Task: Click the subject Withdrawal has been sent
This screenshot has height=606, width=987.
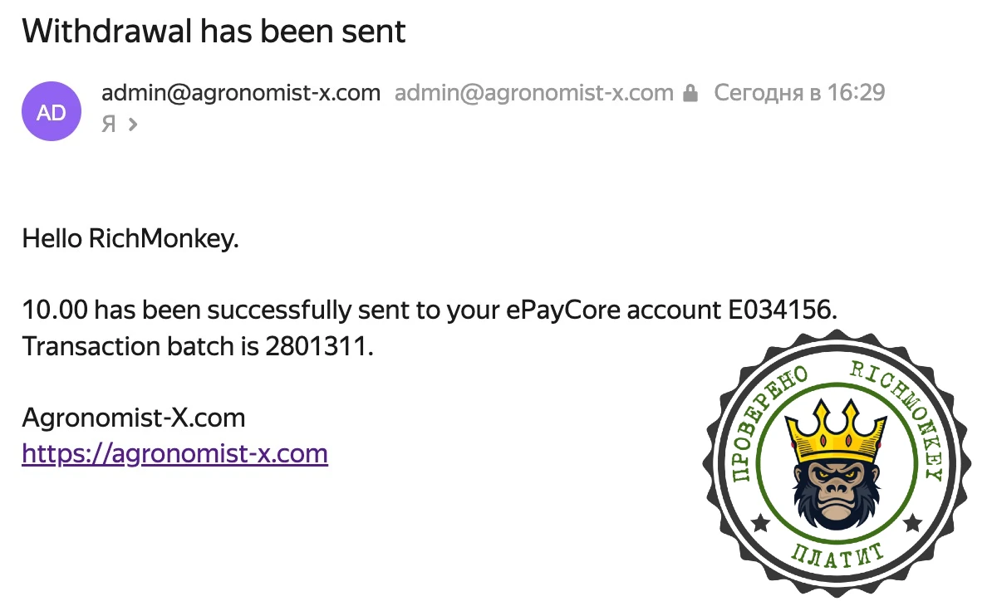Action: click(214, 32)
